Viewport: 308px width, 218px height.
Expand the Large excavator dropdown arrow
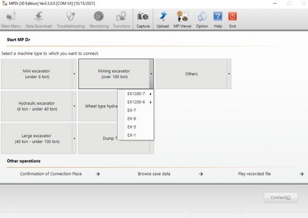coord(74,138)
